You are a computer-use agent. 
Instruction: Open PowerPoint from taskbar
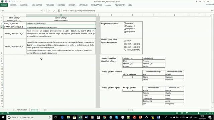click(140, 117)
